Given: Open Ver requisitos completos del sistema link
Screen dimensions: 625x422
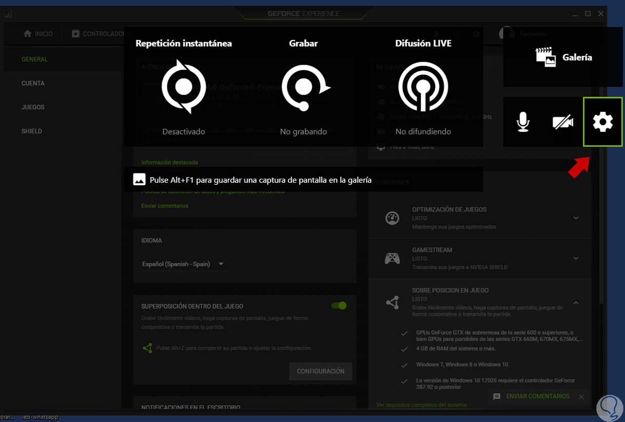Looking at the screenshot, I should [x=421, y=405].
